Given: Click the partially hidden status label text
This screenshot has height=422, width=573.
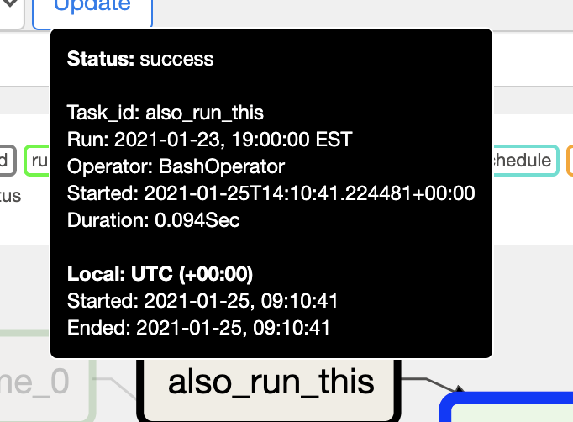Looking at the screenshot, I should (10, 196).
